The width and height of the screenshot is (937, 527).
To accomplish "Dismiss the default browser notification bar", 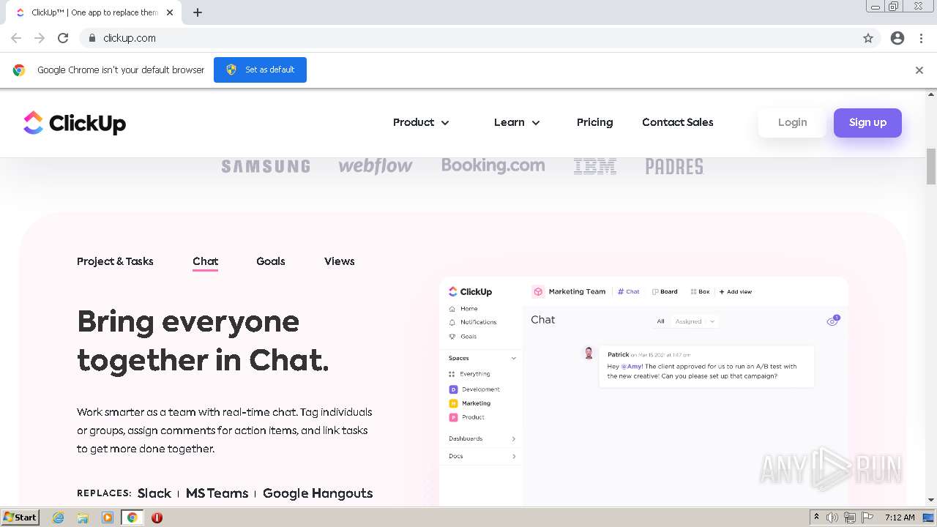I will [x=919, y=70].
